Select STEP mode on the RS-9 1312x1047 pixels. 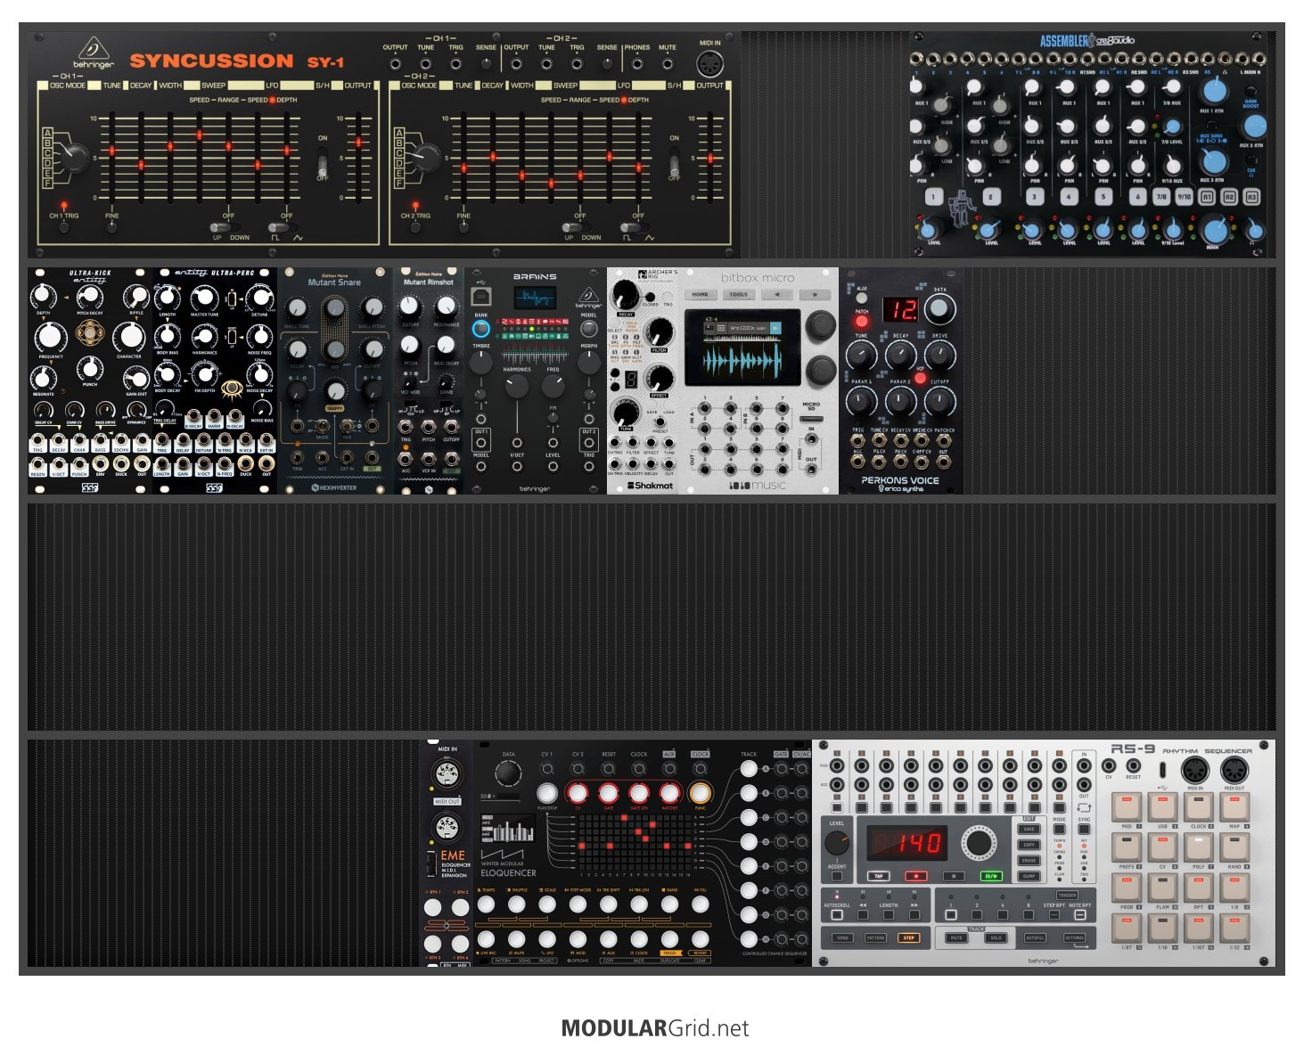tap(909, 938)
